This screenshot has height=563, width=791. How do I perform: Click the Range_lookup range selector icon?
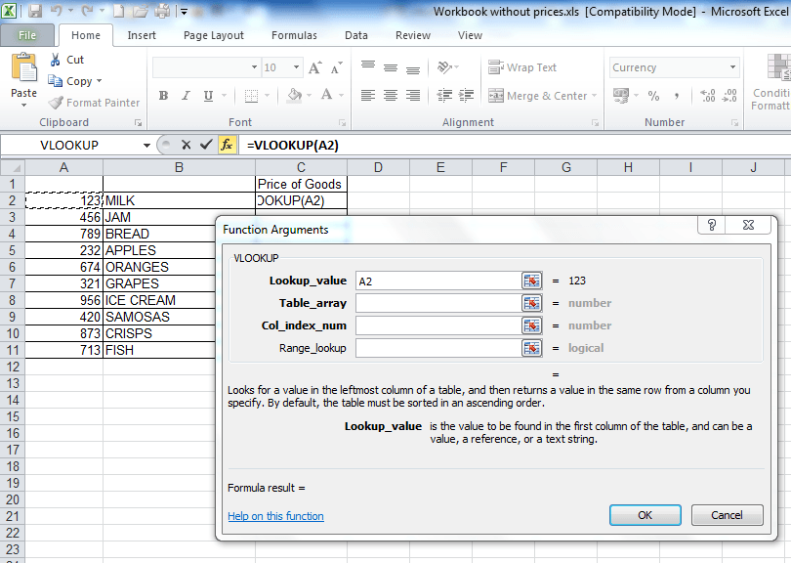531,348
